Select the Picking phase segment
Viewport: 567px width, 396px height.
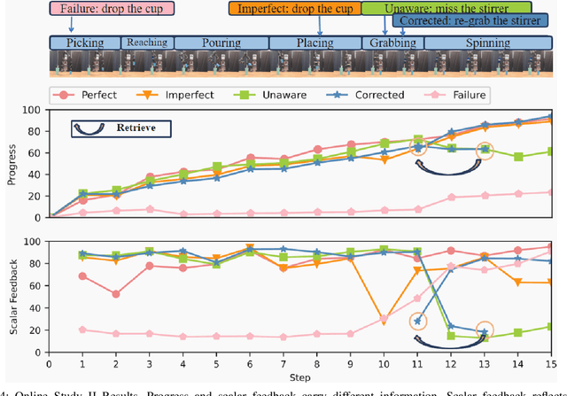click(x=84, y=43)
